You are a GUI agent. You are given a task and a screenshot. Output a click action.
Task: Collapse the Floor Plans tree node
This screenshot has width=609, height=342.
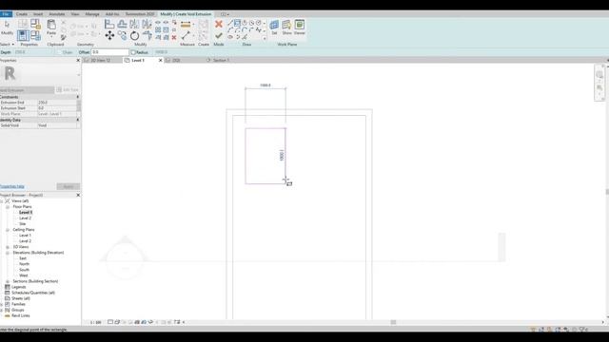[x=8, y=207]
